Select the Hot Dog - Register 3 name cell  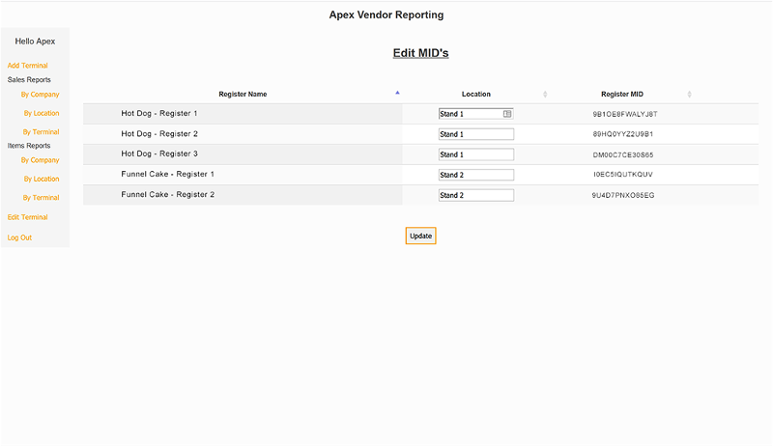[243, 154]
